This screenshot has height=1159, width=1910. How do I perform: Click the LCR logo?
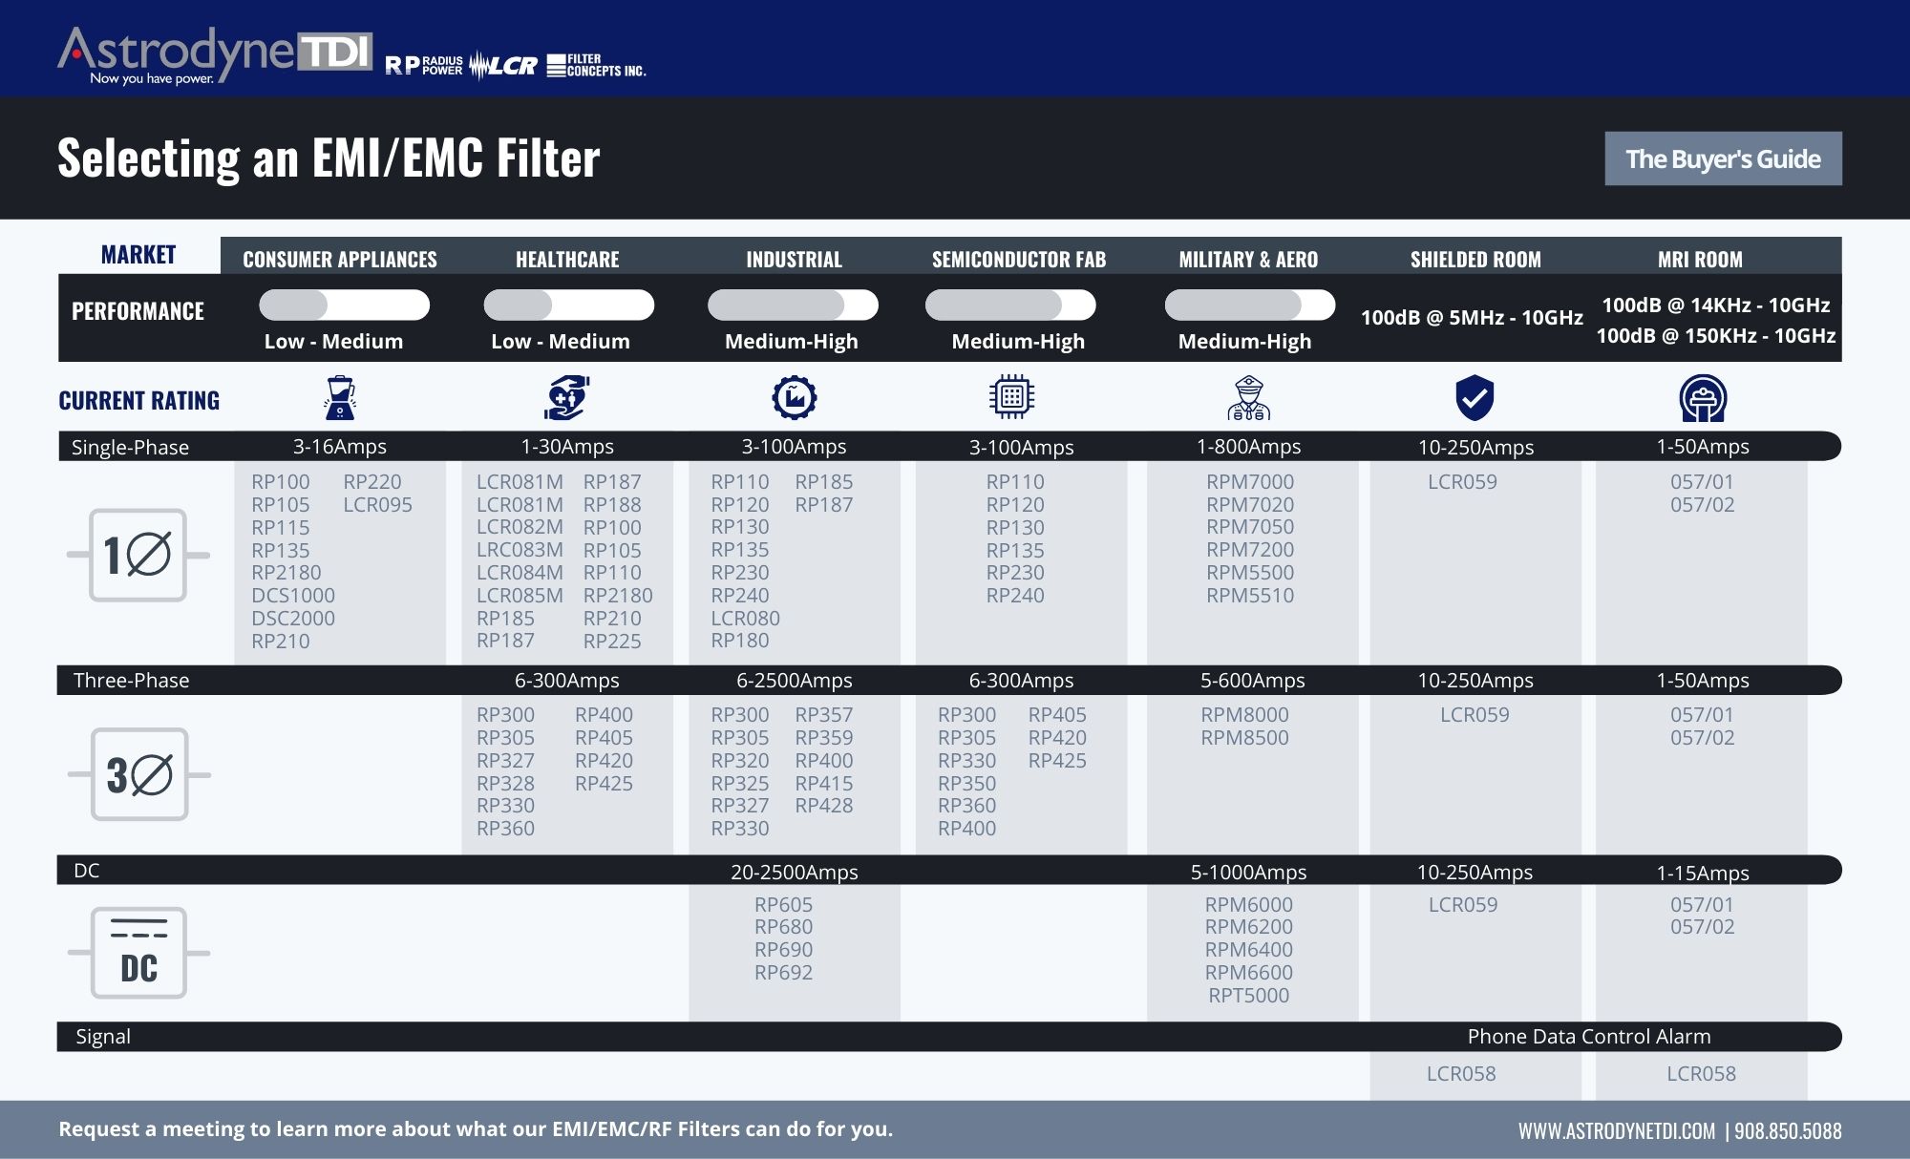[x=503, y=65]
